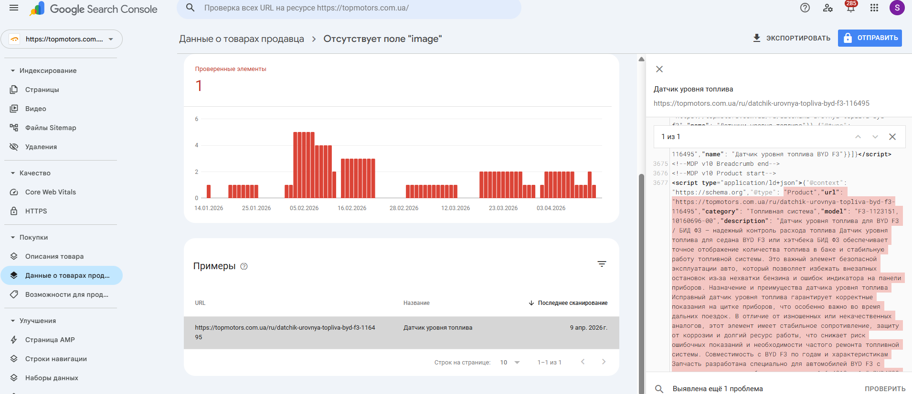This screenshot has width=912, height=394.
Task: Open Core Web Vitals report
Action: tap(51, 192)
